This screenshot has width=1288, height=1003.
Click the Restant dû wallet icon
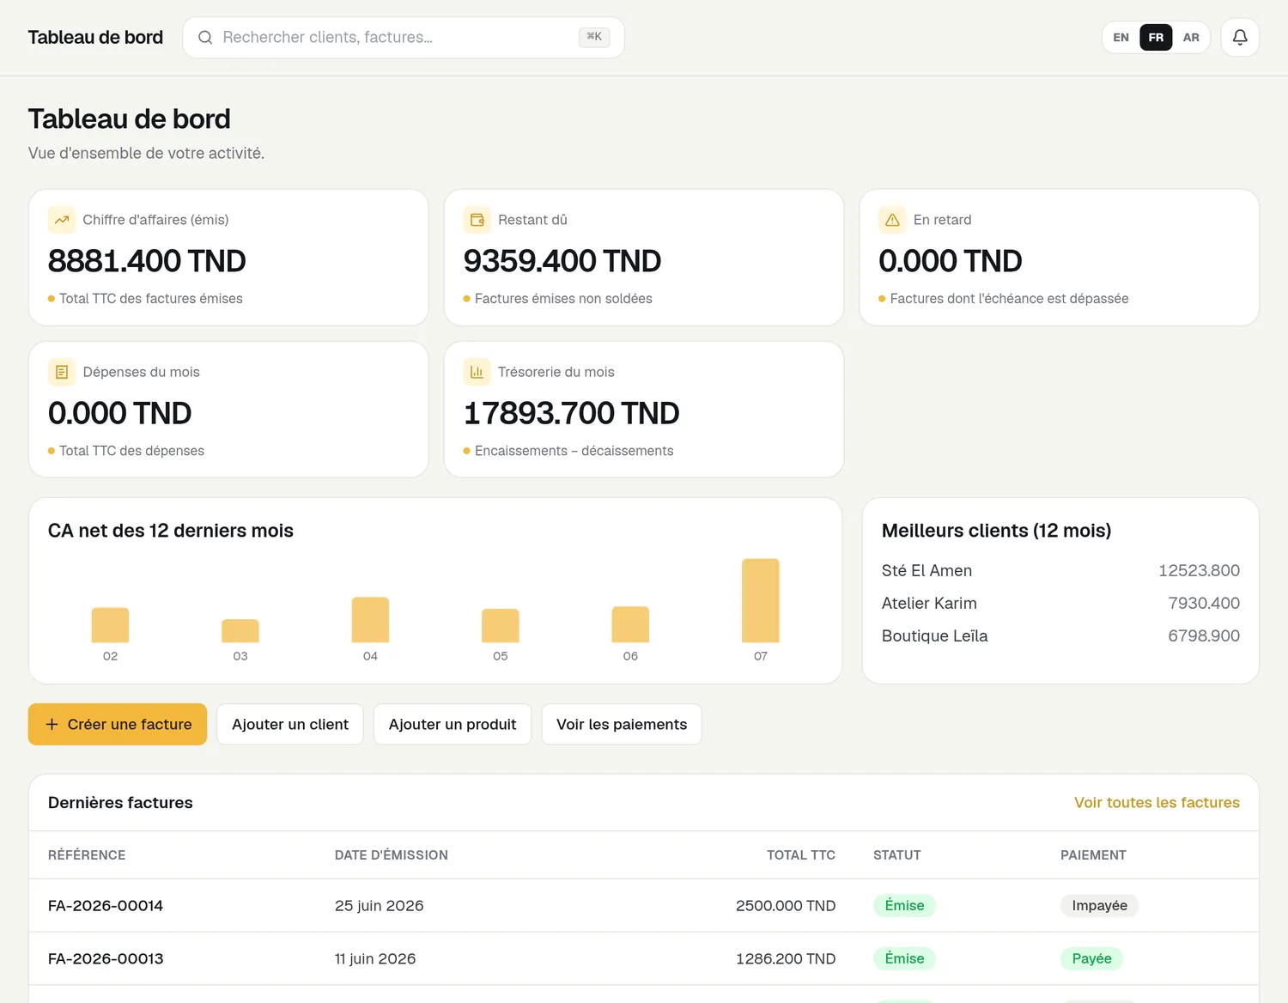[477, 220]
